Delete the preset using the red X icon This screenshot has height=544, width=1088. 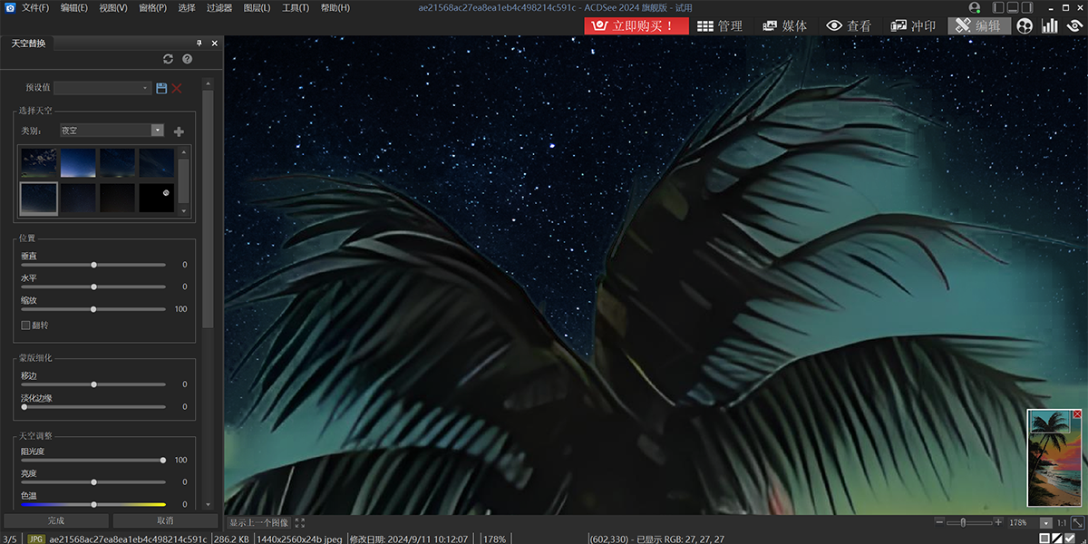177,88
